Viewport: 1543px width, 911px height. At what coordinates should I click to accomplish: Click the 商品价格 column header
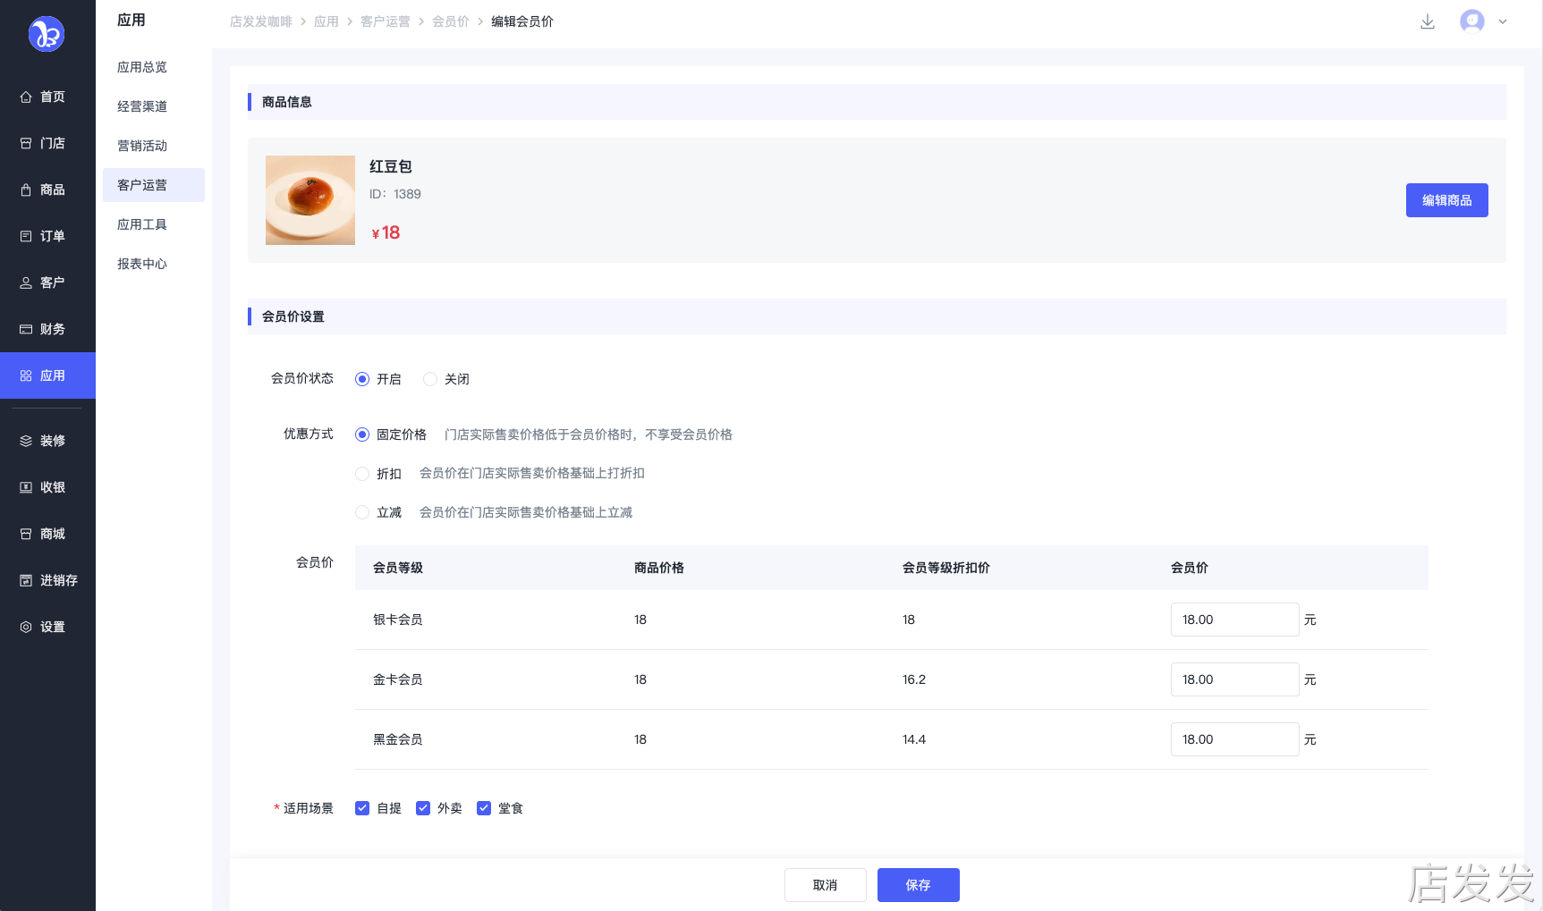point(659,568)
